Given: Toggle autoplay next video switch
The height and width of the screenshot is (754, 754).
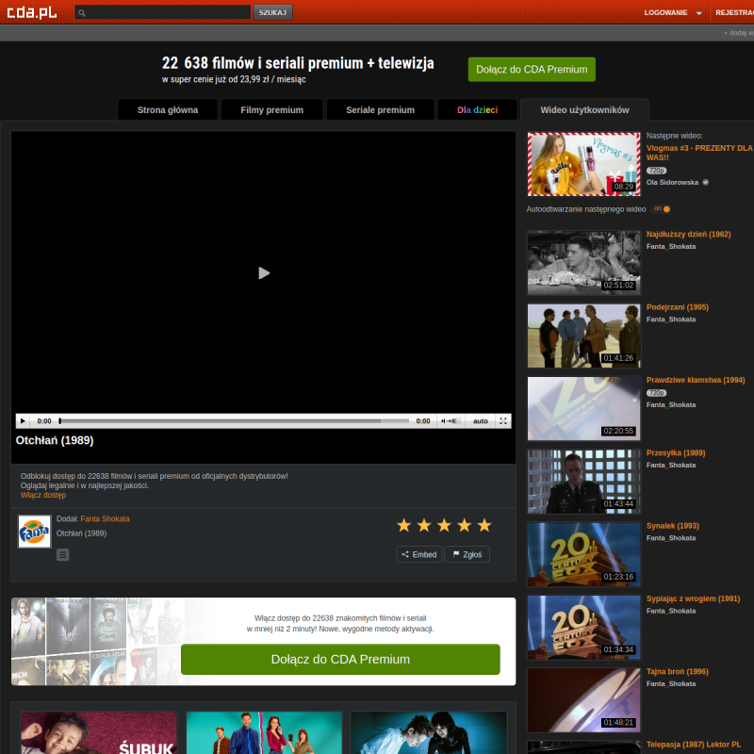Looking at the screenshot, I should [662, 208].
